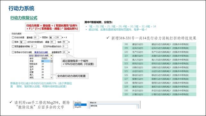Click the 行动力恢复公式 heading
The image size is (206, 116).
click(x=24, y=18)
